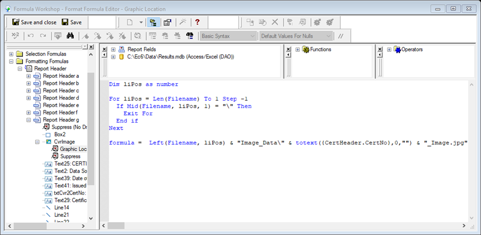Toggle the Workshop Tree display icon
Viewport: 481px width, 235px height.
pyautogui.click(x=153, y=22)
